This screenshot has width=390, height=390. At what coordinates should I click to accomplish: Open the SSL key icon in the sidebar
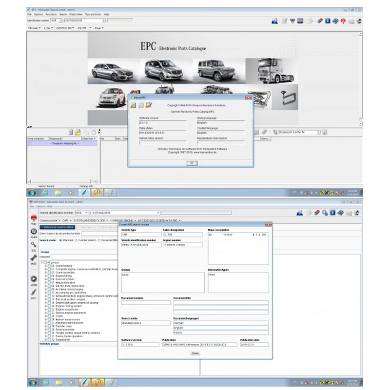pos(34,245)
